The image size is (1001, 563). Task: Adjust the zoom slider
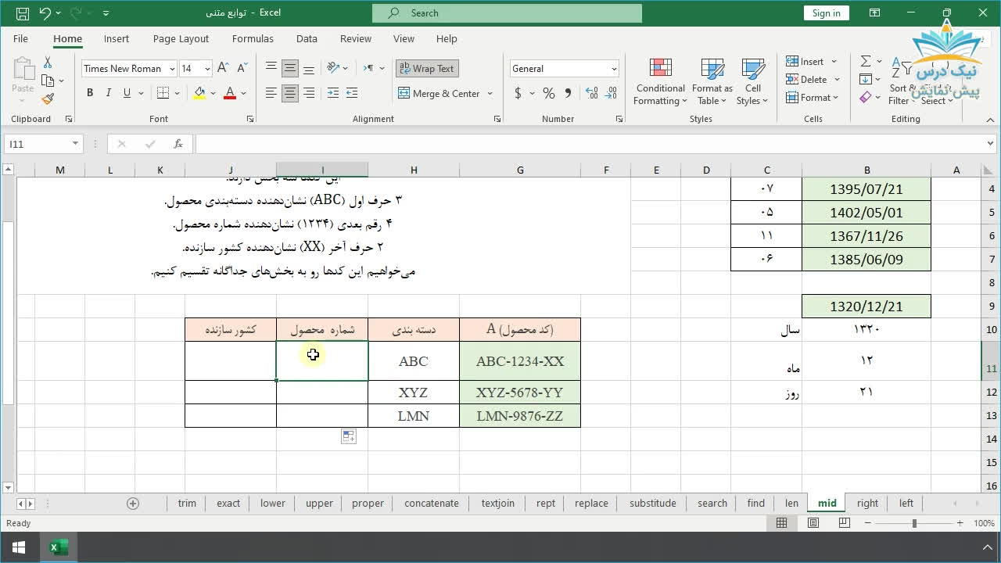914,523
